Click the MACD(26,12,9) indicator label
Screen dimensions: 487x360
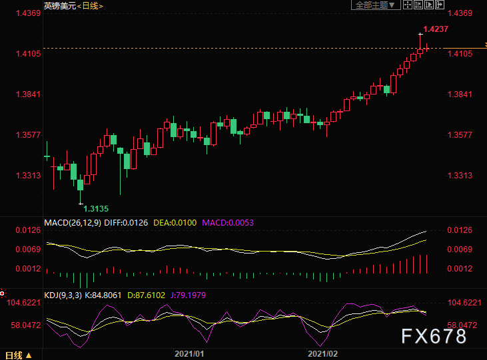(73, 223)
